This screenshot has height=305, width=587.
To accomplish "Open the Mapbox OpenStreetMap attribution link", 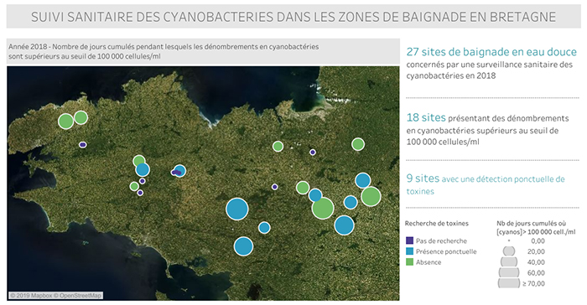I will pyautogui.click(x=55, y=295).
